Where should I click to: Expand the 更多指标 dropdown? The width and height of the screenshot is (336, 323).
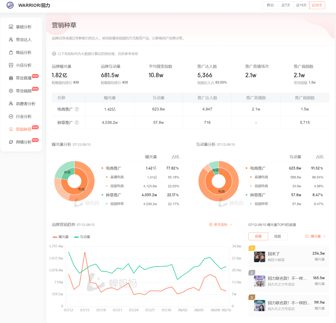(221, 224)
